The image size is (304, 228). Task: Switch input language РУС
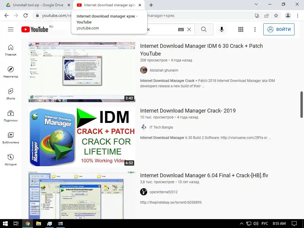point(265,224)
